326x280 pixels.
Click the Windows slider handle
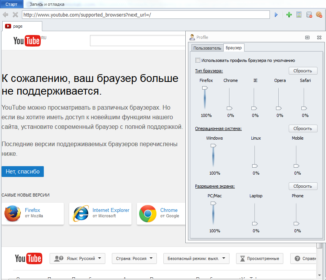(213, 146)
